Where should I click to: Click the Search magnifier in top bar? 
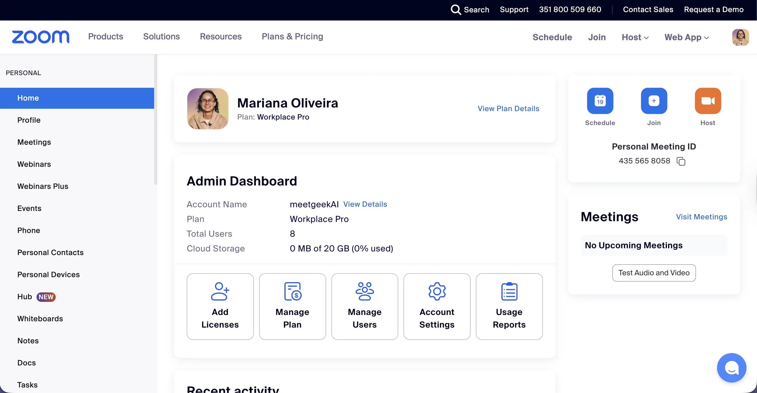coord(456,9)
